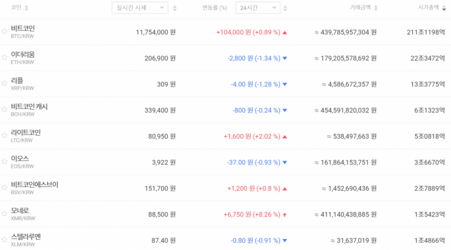
Task: Click the 22조3472억 market cap value
Action: [x=428, y=58]
